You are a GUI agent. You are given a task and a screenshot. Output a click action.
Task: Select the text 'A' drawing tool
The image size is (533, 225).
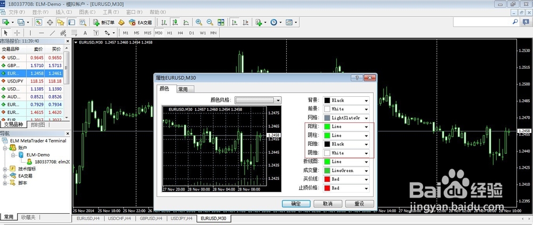click(x=85, y=33)
